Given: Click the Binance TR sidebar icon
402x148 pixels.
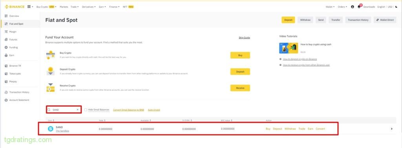Looking at the screenshot, I should 6,66.
